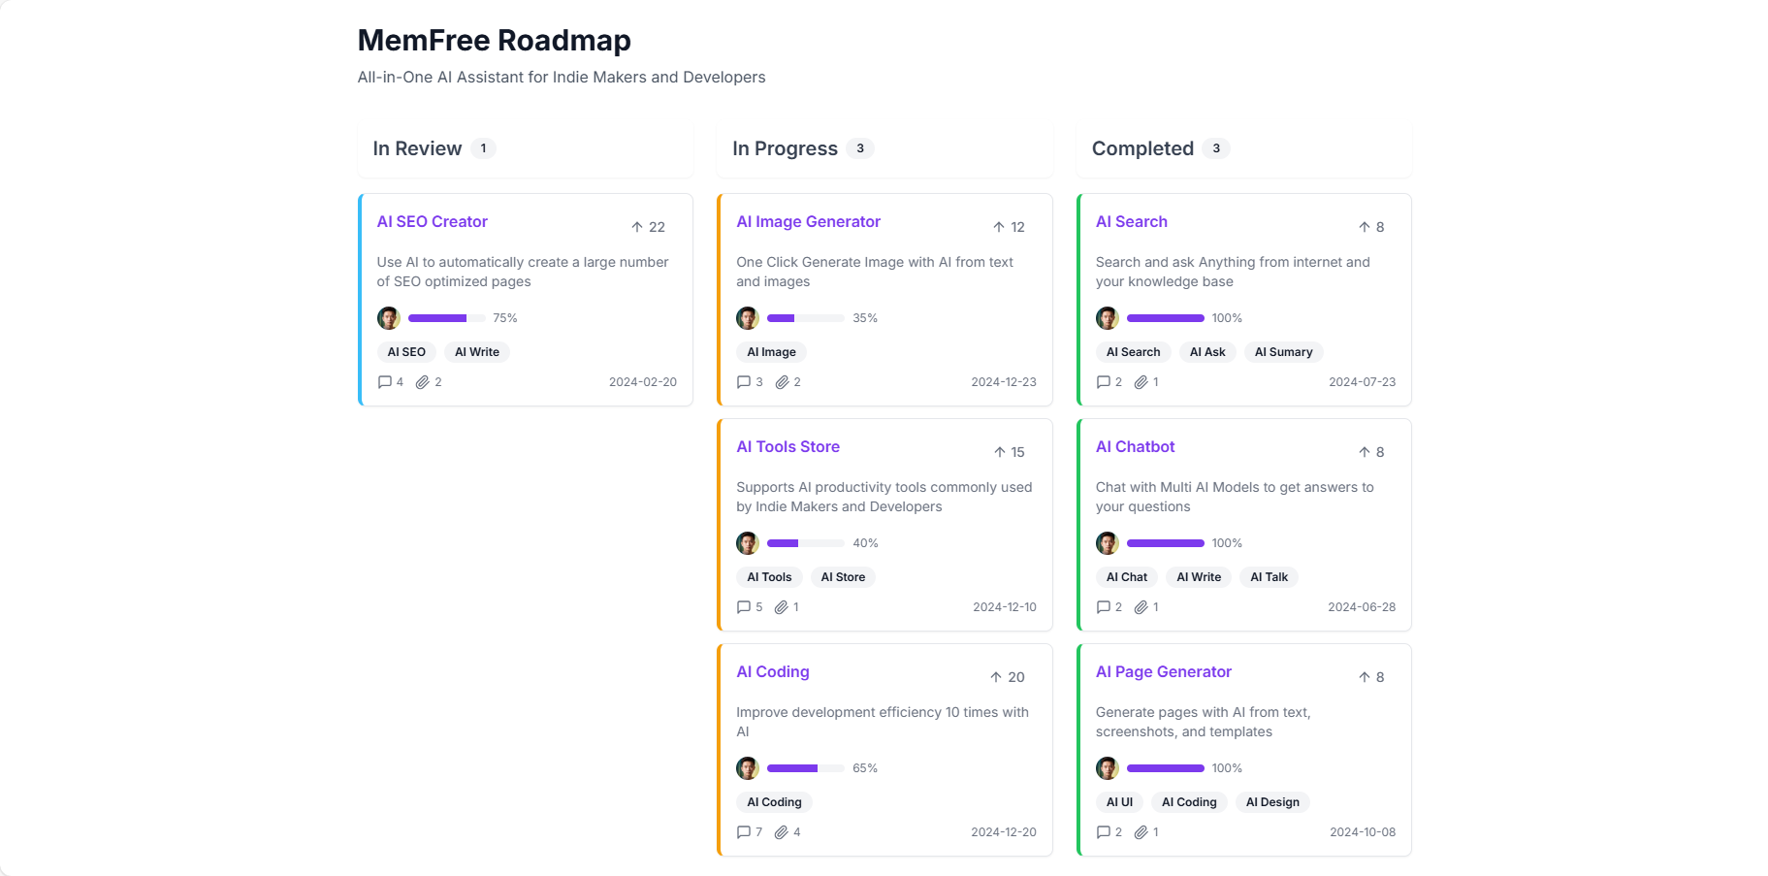Open comments on AI Image Generator card

click(744, 382)
